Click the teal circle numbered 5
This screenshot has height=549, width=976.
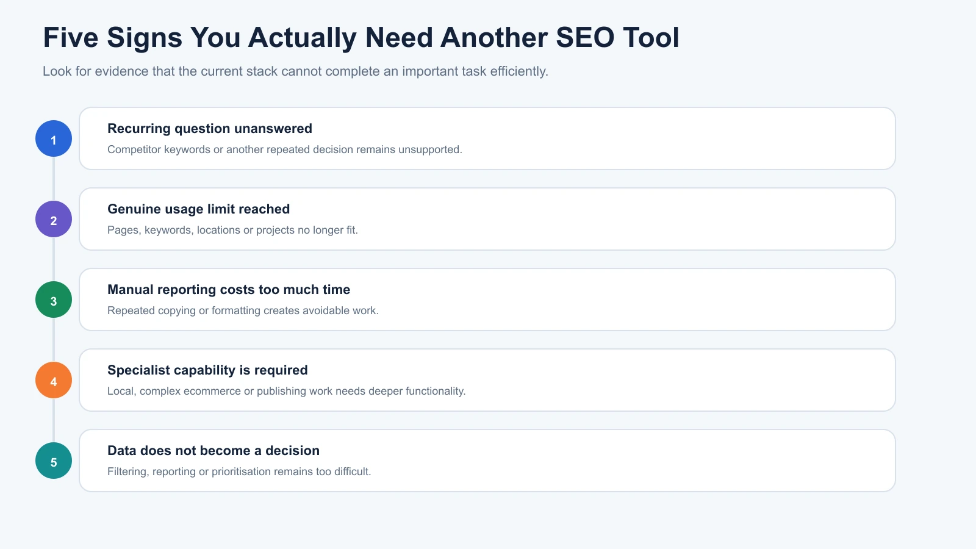[x=54, y=461]
